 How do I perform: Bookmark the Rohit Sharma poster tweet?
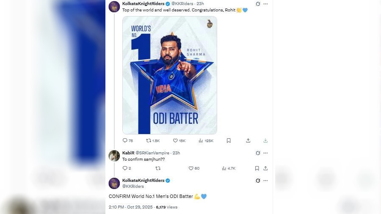click(229, 140)
